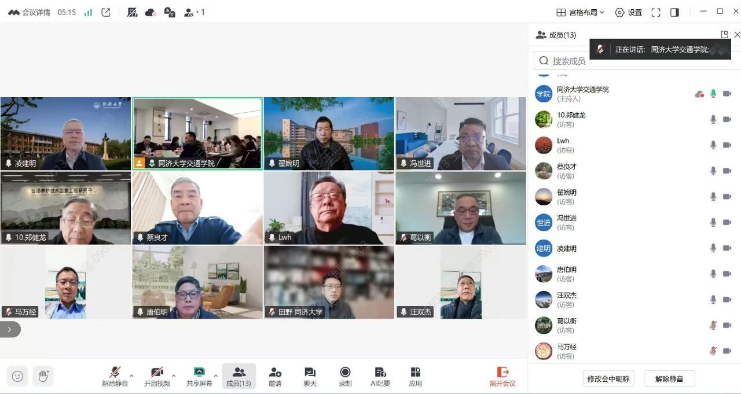Toggle microphone for member 凌建明
Screen dimensions: 741x394
713,248
